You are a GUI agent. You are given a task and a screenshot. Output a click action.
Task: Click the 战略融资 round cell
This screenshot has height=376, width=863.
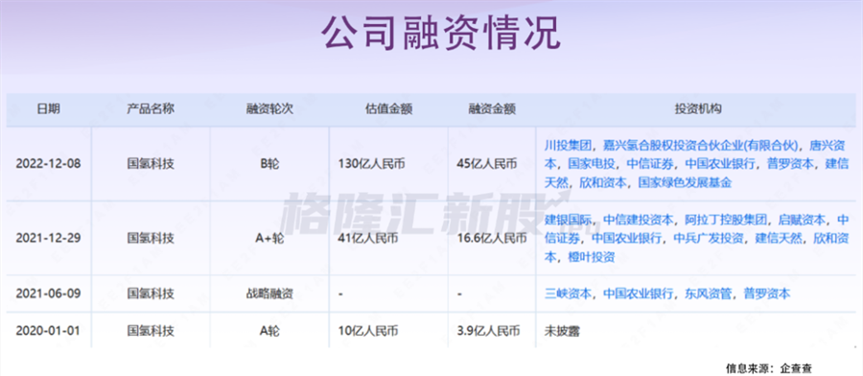coord(269,294)
